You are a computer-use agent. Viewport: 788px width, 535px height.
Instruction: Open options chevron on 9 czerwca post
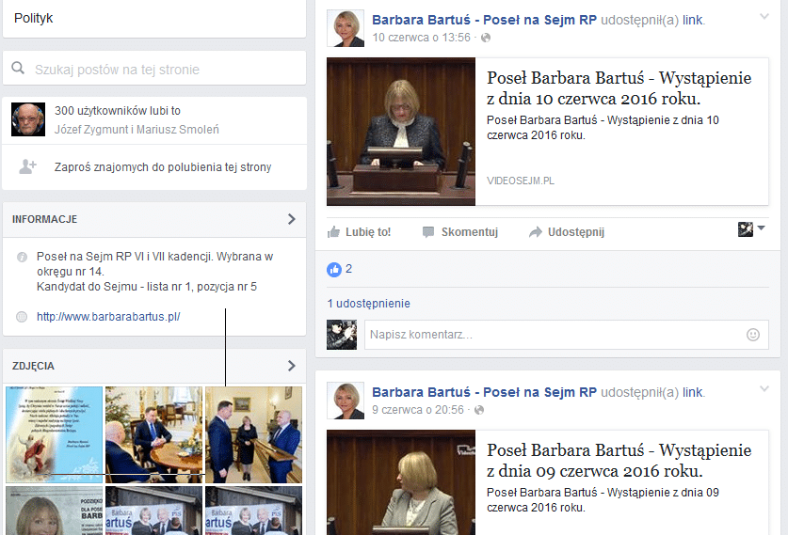coord(764,389)
